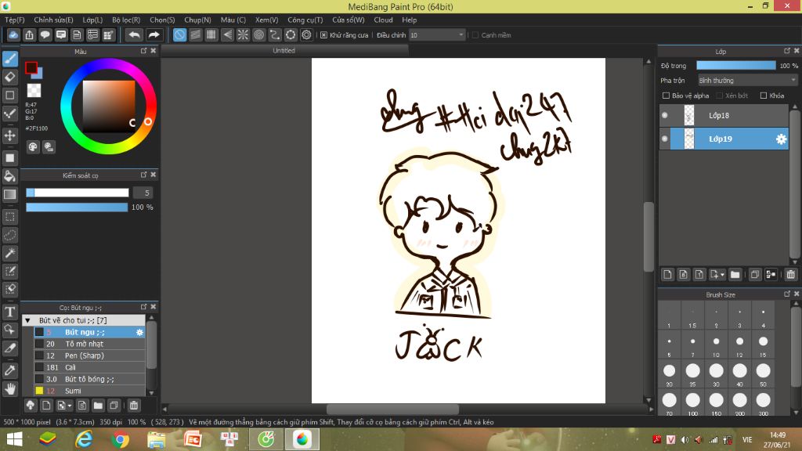Screen dimensions: 802x451
Task: Open the Tệp(F) menu
Action: pyautogui.click(x=15, y=20)
